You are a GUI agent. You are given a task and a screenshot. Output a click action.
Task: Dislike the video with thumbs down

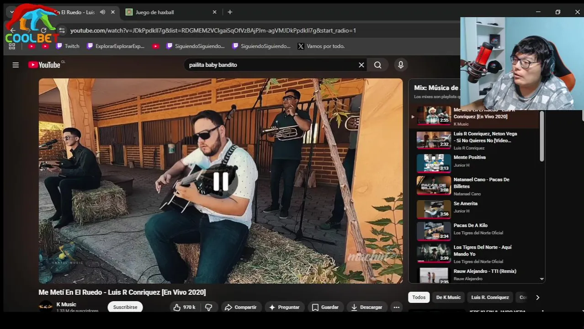tap(208, 307)
